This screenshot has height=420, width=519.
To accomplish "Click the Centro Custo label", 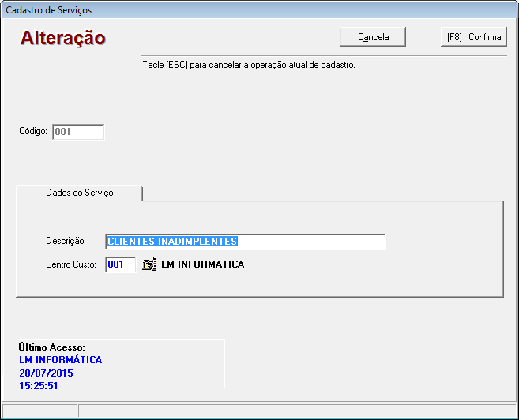I will [x=71, y=264].
